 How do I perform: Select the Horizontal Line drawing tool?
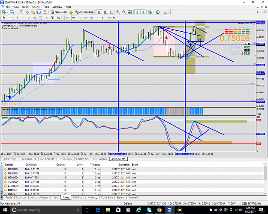pyautogui.click(x=23, y=18)
